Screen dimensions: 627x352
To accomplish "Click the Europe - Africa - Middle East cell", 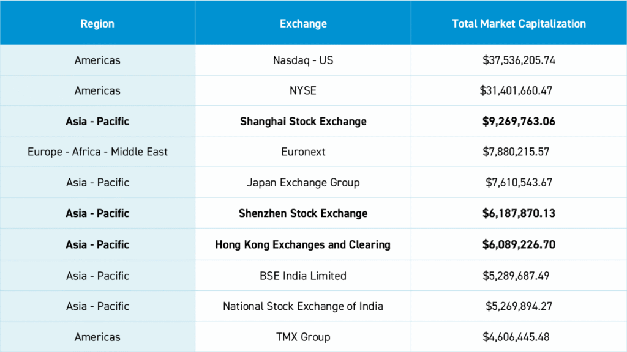I will coord(97,152).
